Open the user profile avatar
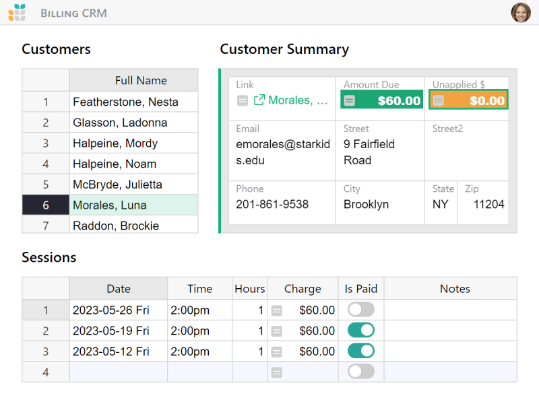 tap(521, 12)
